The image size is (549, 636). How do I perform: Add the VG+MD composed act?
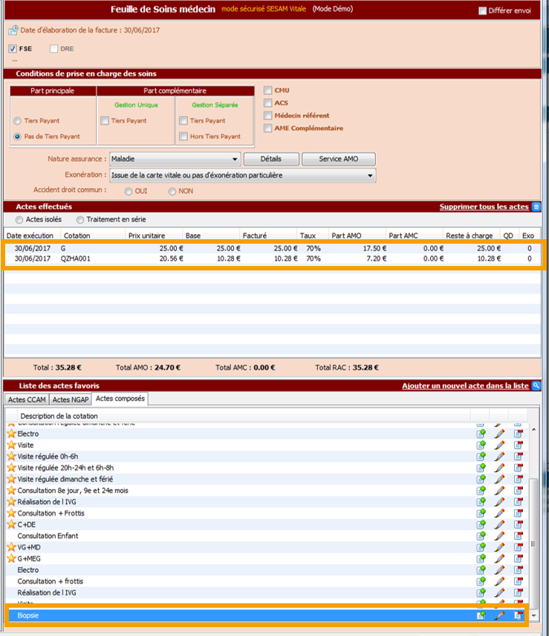pos(481,547)
